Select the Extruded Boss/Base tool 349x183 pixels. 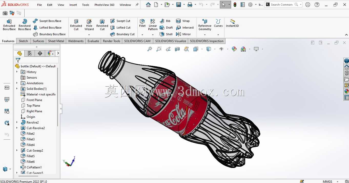[x=9, y=25]
